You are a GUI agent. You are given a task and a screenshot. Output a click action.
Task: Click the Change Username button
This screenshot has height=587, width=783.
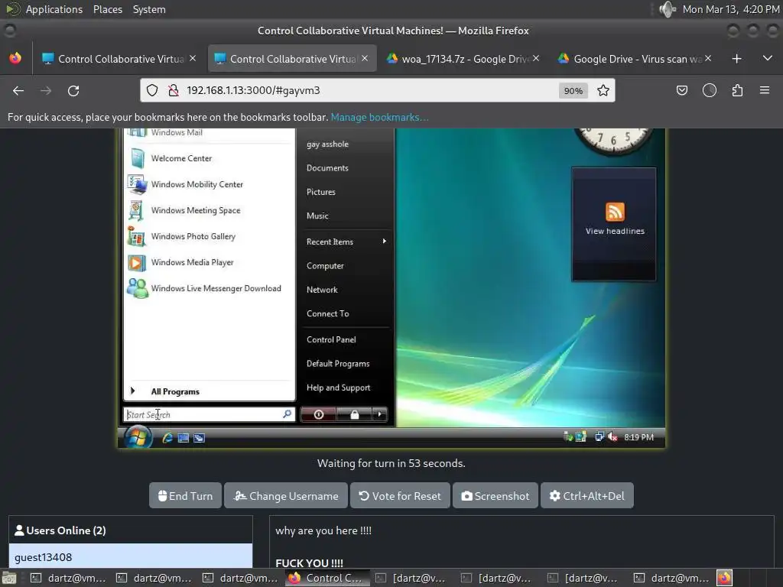pos(286,495)
